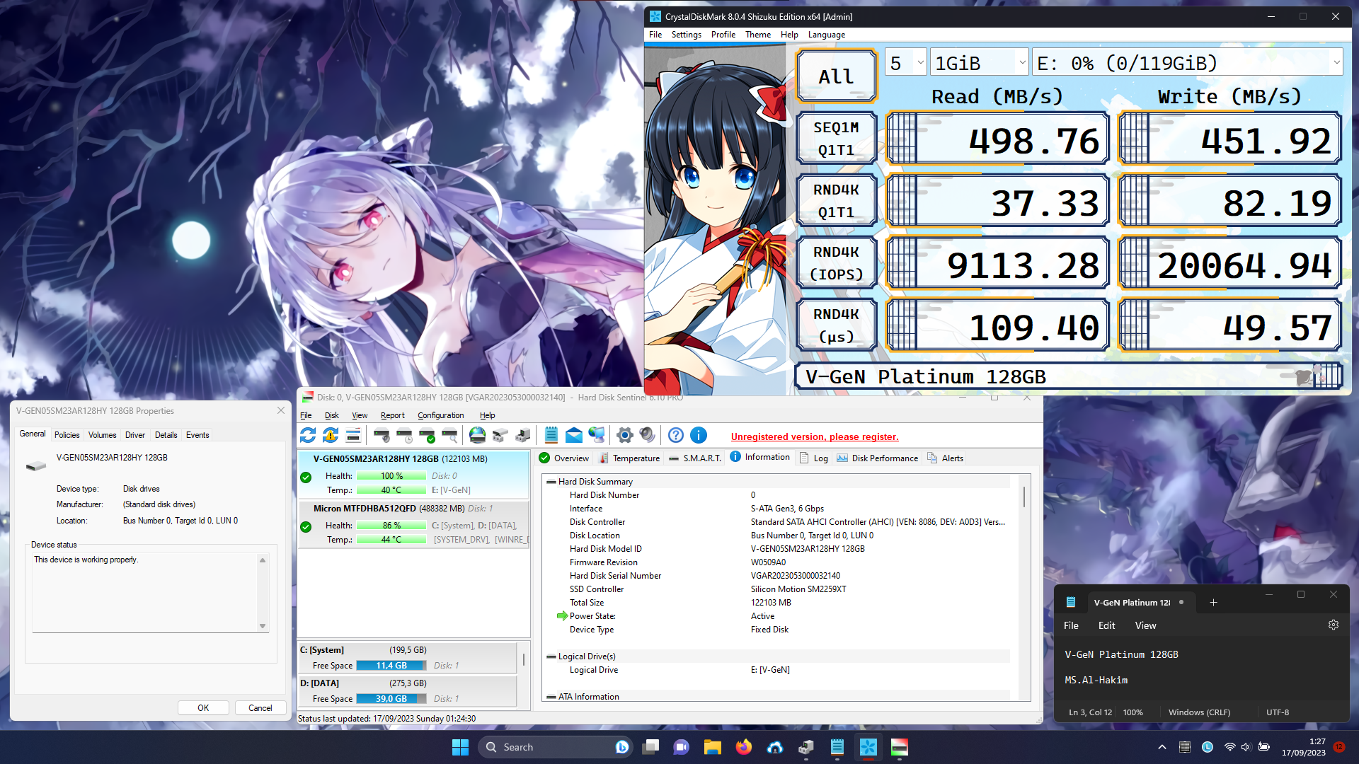This screenshot has height=764, width=1359.
Task: Collapse the ATA Information section
Action: point(551,697)
